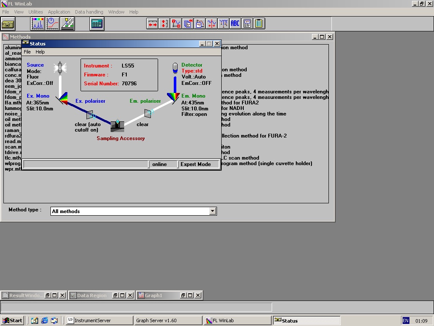Screen dimensions: 434x326
Task: Click the stacked graphs previous icon
Action: point(188,24)
